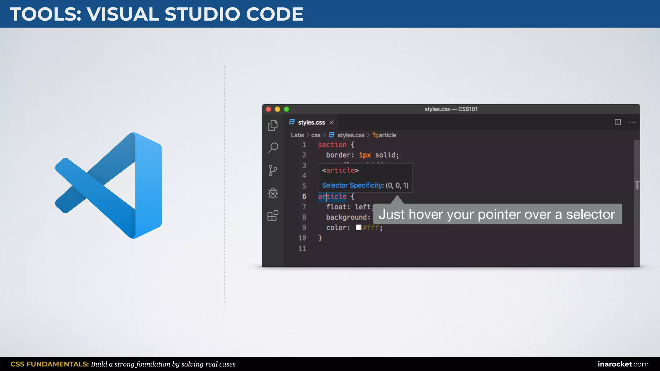Open the Explorer files icon in activity bar

pyautogui.click(x=273, y=125)
